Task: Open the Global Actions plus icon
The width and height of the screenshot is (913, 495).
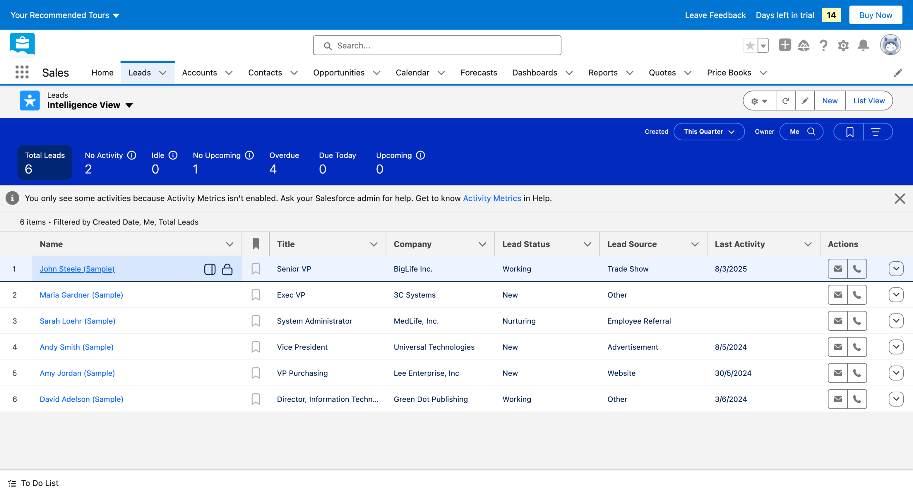Action: (x=785, y=45)
